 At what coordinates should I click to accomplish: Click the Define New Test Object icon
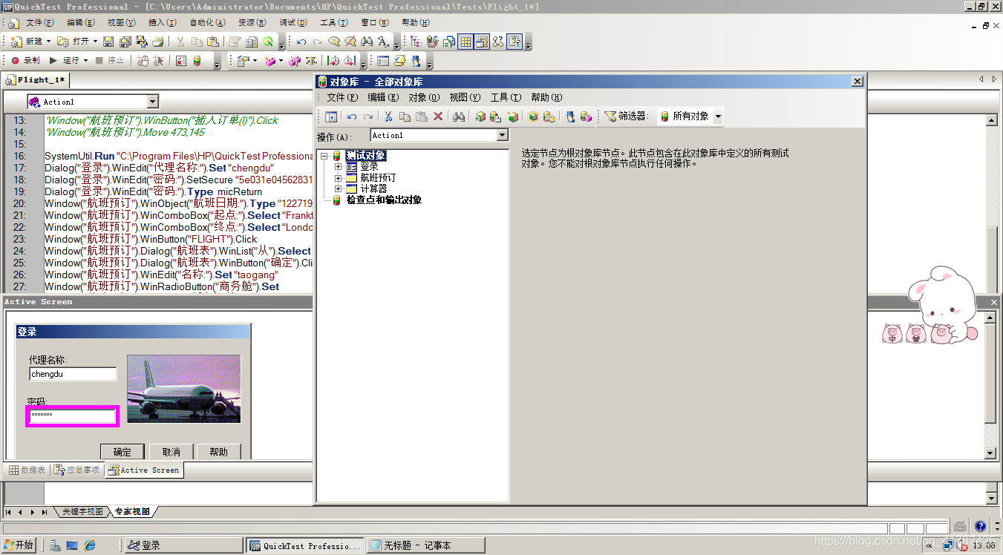pos(512,116)
